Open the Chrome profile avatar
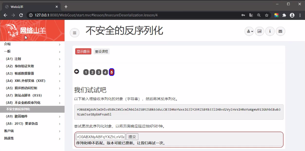This screenshot has width=305, height=151. click(292, 15)
